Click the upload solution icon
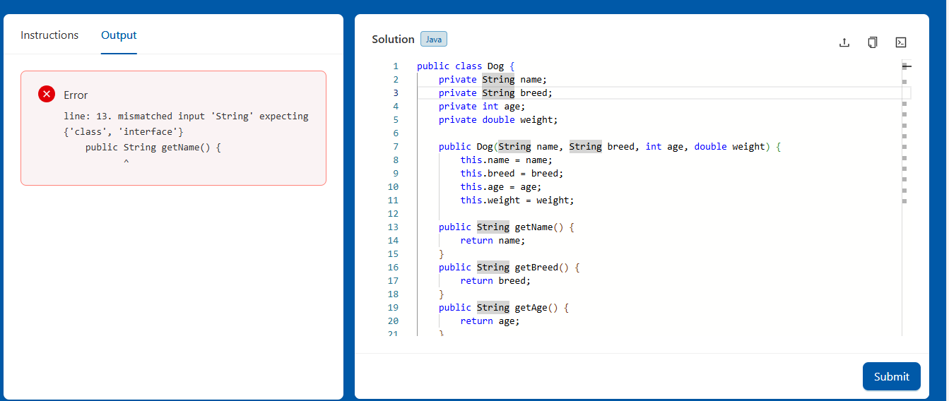This screenshot has width=949, height=401. coord(844,42)
